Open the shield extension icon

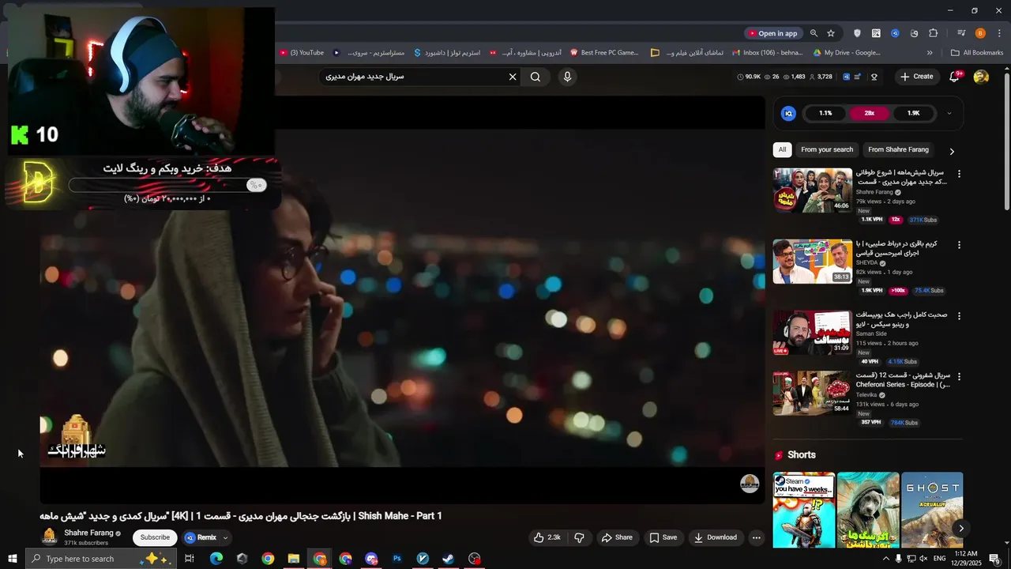tap(857, 33)
